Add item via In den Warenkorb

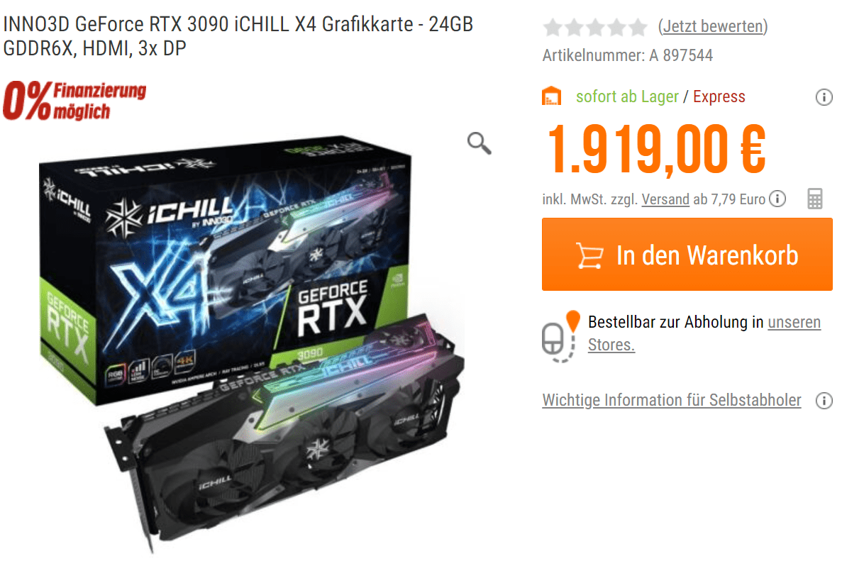click(687, 255)
